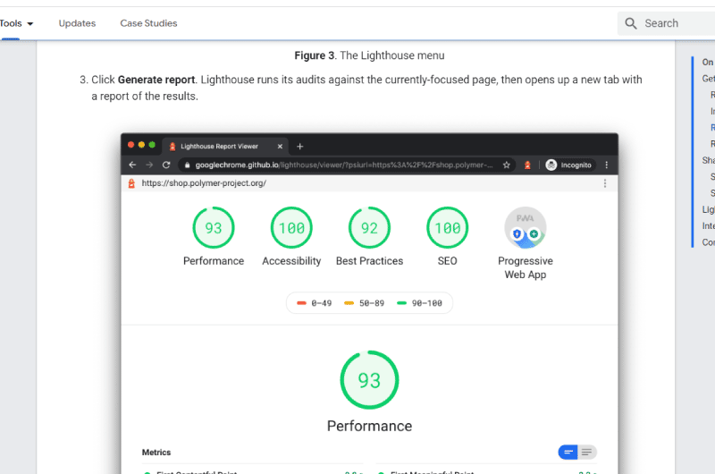
Task: Open the shop.polymer-project.org URL link
Action: [204, 183]
